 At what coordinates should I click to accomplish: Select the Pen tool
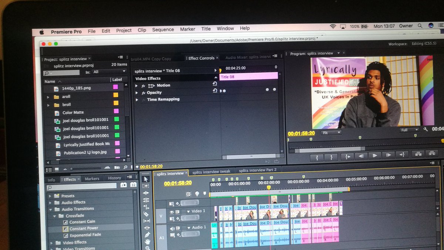click(x=147, y=235)
